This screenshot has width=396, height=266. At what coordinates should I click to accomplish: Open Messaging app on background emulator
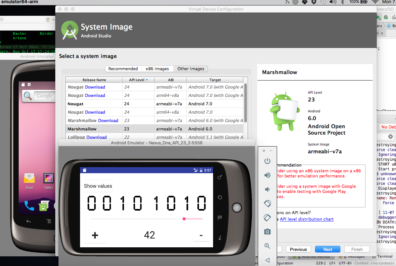(x=43, y=205)
